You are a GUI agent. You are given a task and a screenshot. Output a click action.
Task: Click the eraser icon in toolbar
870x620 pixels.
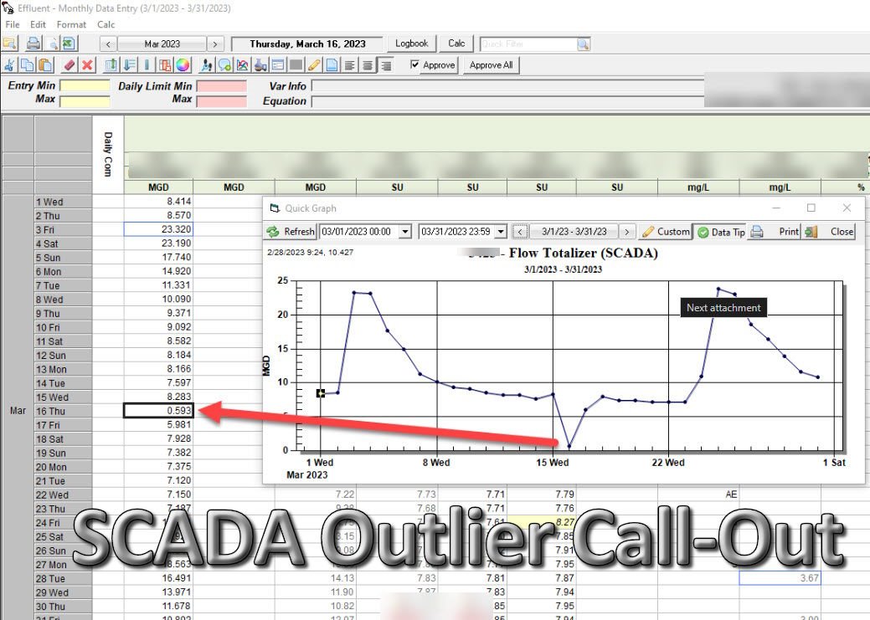tap(69, 65)
